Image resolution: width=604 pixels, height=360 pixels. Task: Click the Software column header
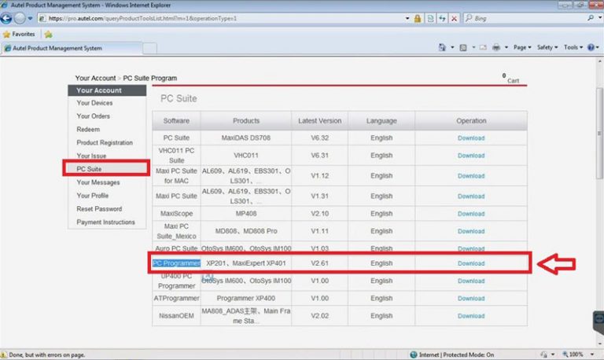(x=176, y=121)
